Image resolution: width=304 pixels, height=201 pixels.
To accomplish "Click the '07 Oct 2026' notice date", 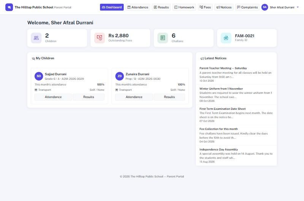I will tap(207, 121).
